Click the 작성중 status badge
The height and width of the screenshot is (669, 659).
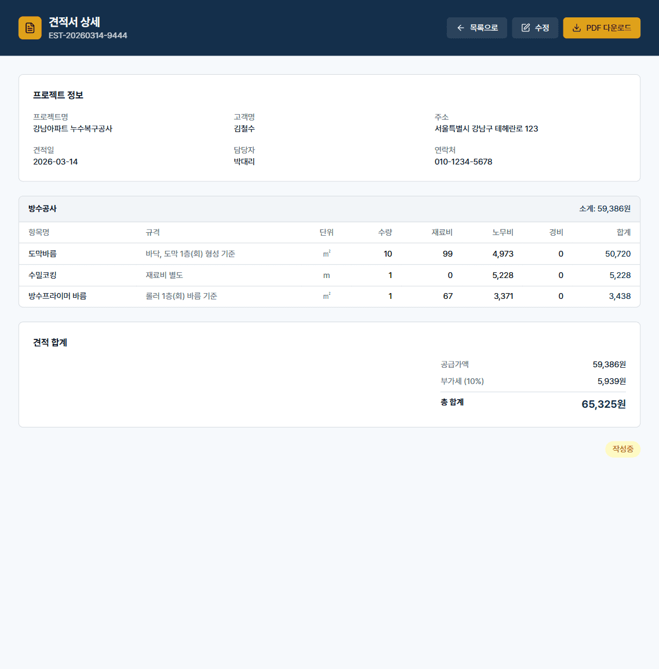(622, 449)
